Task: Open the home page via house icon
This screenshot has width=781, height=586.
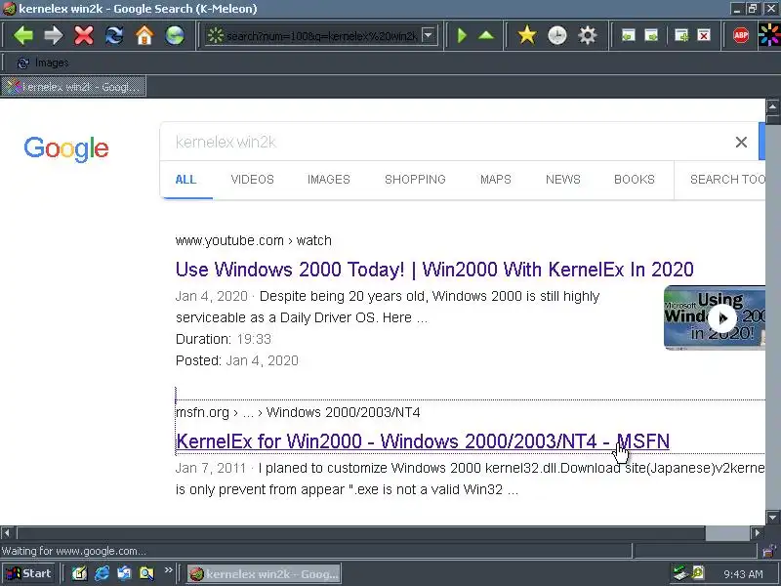Action: [144, 35]
